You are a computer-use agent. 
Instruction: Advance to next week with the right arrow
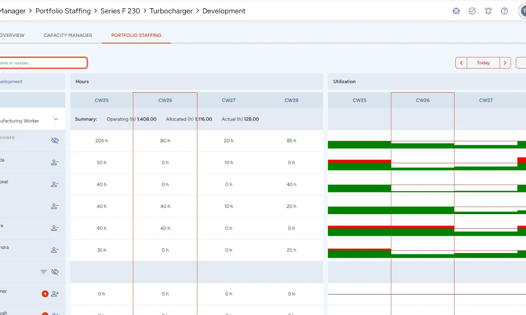pos(505,63)
